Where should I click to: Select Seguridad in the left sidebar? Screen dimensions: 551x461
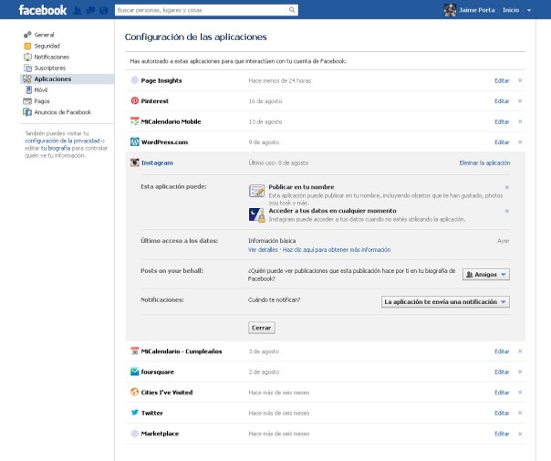[x=47, y=46]
